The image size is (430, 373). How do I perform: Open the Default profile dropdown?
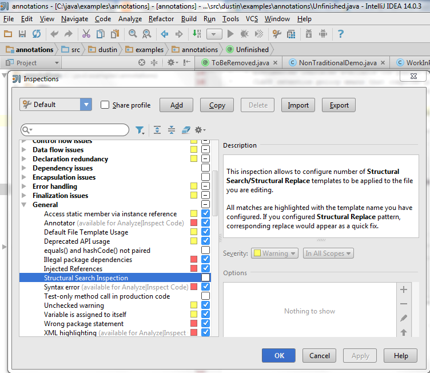click(x=55, y=105)
